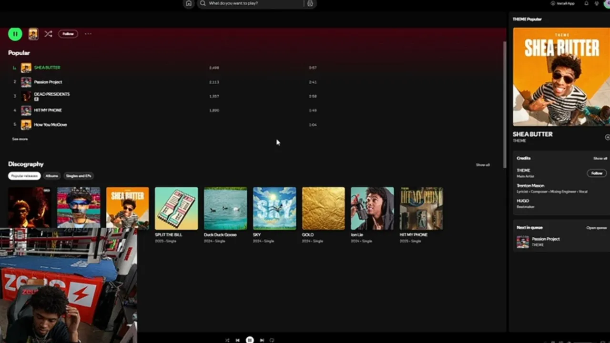Switch to the Albums filter

pos(51,176)
